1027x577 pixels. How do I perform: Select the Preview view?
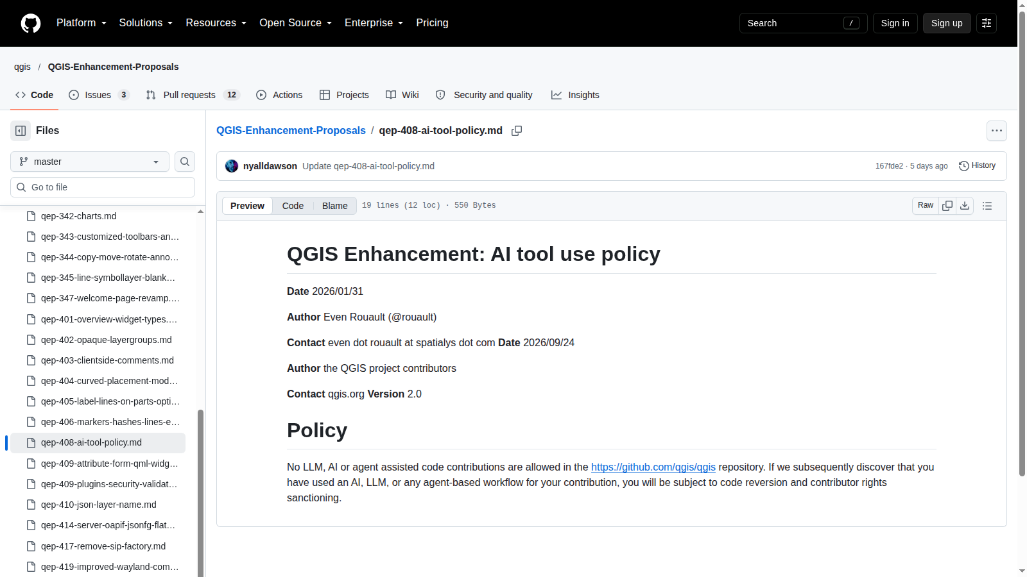[x=247, y=206]
